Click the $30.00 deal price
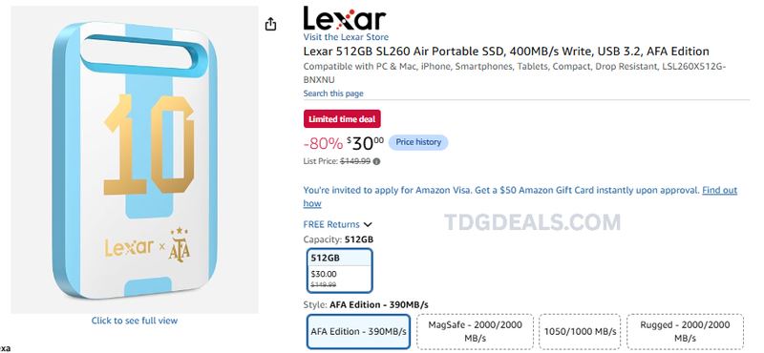 [365, 143]
